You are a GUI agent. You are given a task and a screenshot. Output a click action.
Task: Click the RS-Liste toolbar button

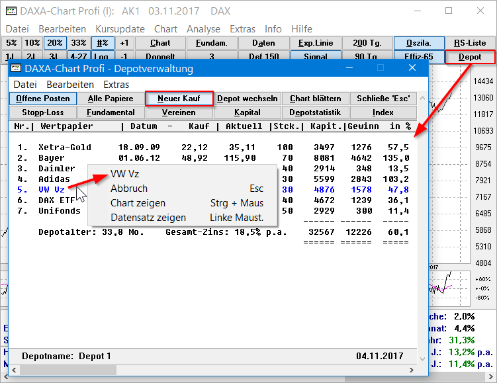point(470,43)
